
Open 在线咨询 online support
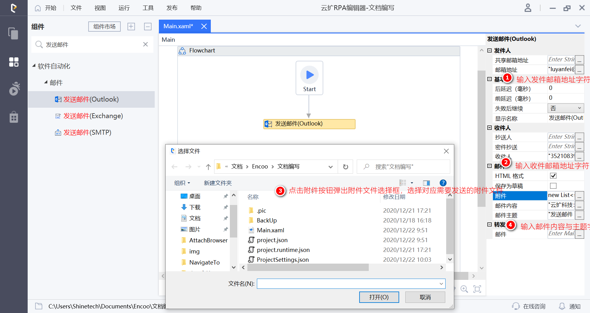tap(529, 306)
